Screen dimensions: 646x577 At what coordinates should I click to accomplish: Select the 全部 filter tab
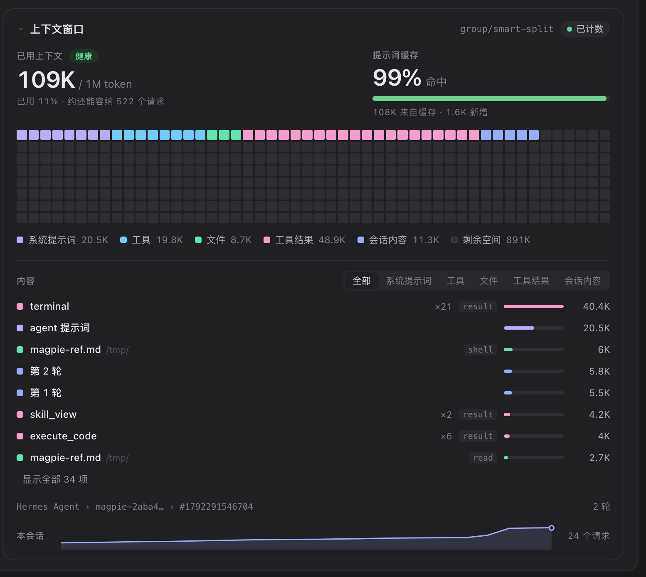(361, 281)
